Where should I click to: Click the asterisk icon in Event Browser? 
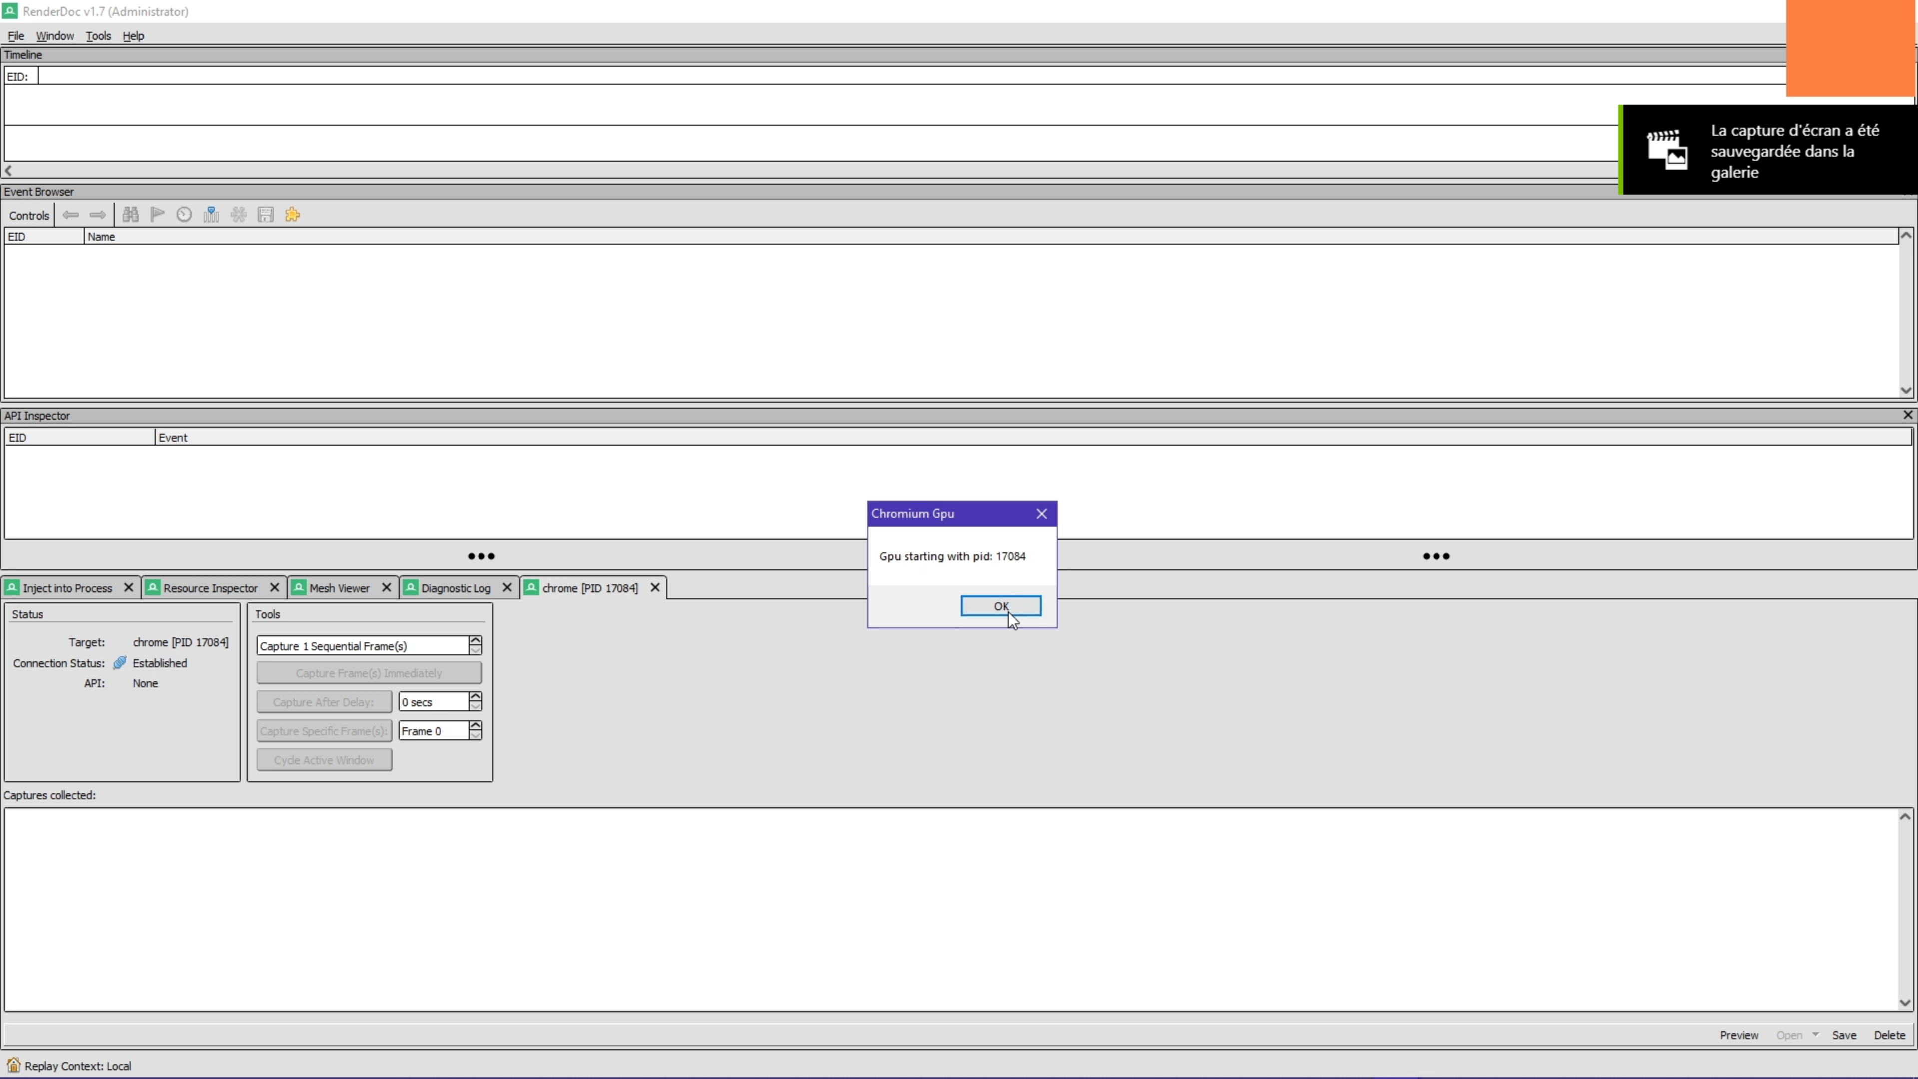click(x=238, y=215)
